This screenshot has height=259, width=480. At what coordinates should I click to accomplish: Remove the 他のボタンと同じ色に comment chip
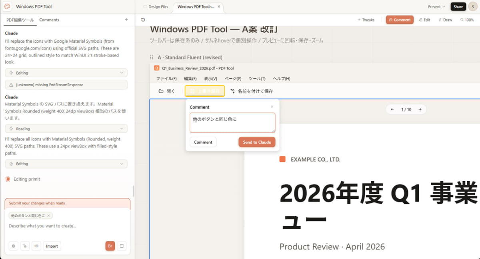coord(48,216)
